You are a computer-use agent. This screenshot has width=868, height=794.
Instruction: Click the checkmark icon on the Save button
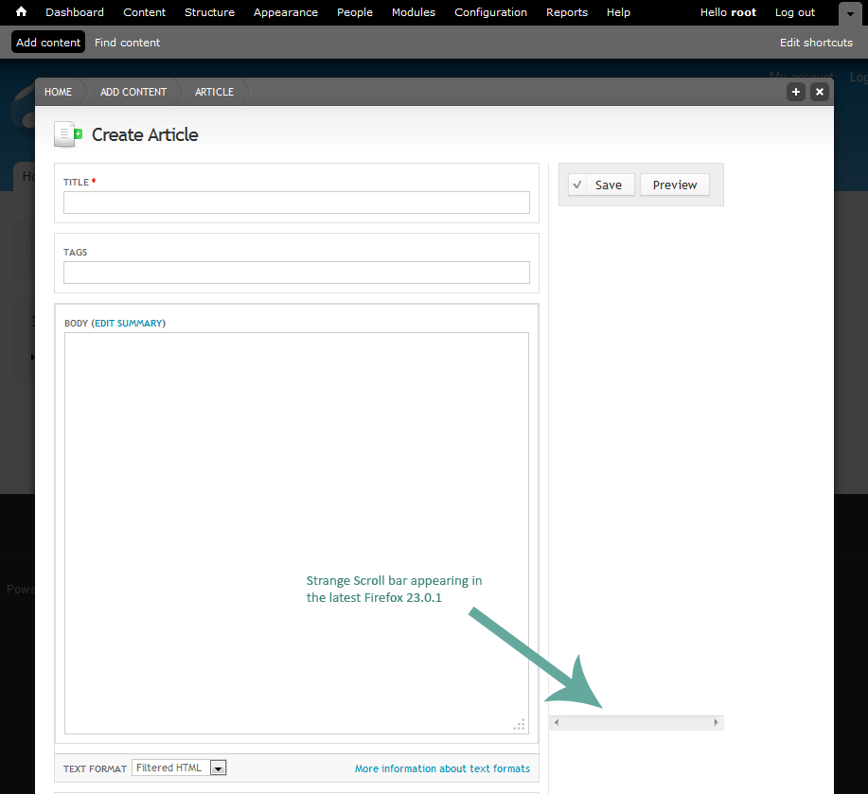(x=577, y=185)
